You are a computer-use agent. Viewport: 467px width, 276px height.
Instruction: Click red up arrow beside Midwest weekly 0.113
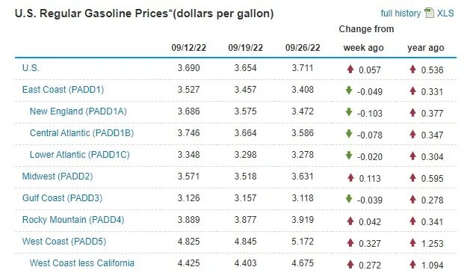pyautogui.click(x=350, y=177)
